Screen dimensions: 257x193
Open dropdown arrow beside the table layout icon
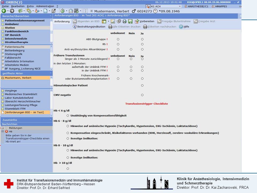(x=108, y=21)
